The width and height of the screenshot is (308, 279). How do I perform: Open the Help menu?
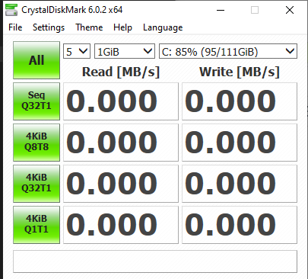122,27
